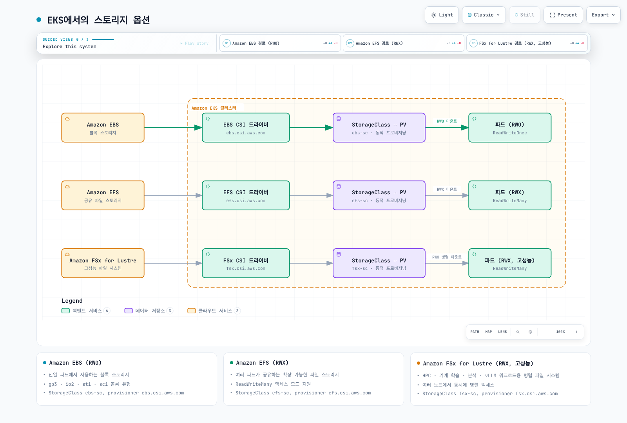Toggle the Light theme button

442,15
